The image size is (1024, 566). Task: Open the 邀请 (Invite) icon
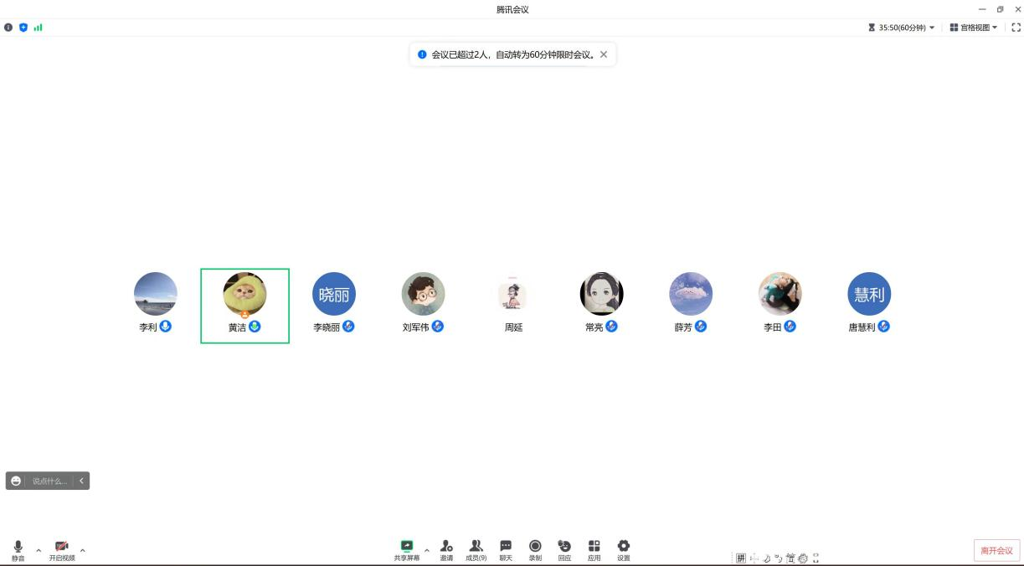coord(446,547)
